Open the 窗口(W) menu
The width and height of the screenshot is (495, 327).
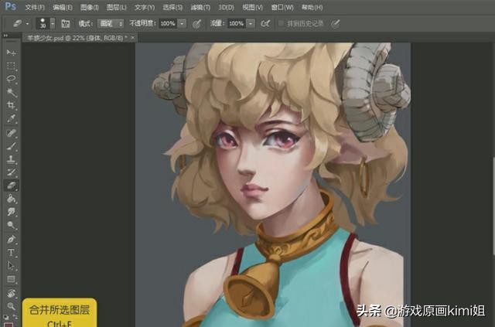[x=282, y=7]
